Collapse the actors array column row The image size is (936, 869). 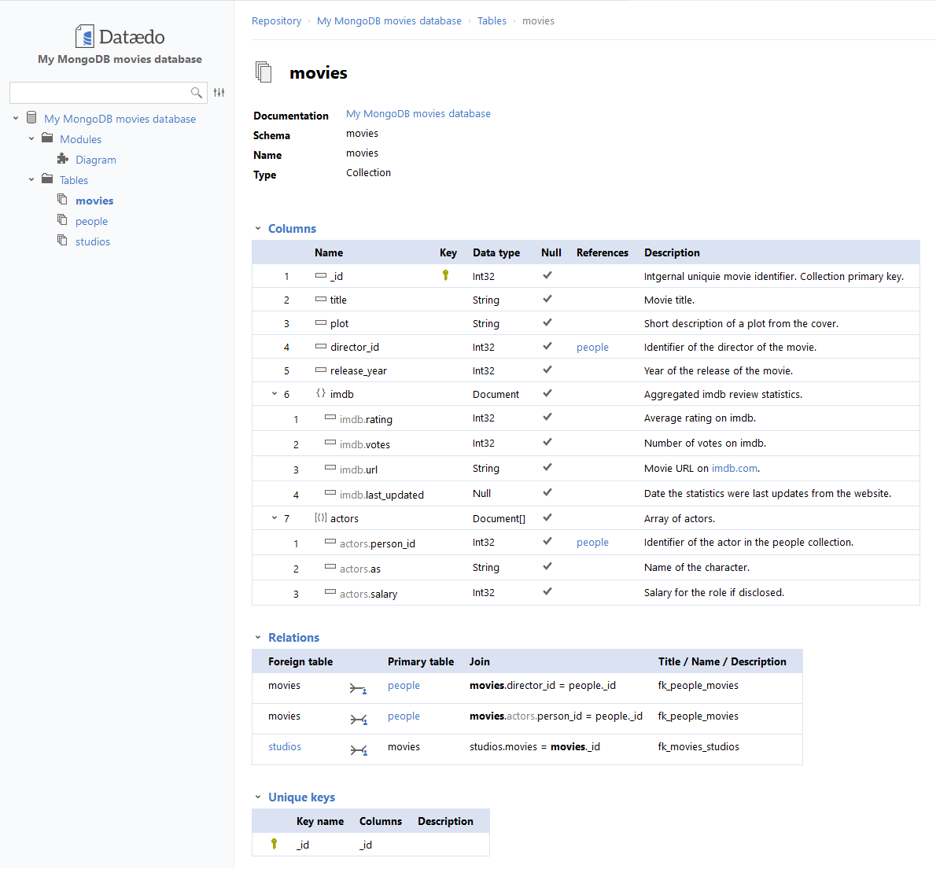click(274, 517)
